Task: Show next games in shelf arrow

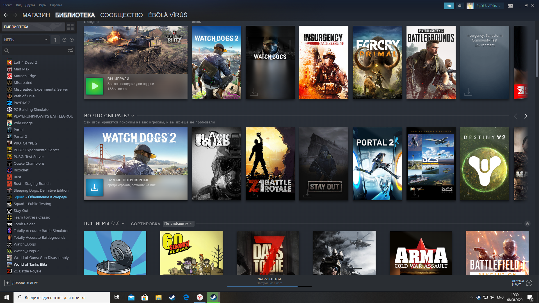Action: [x=526, y=116]
